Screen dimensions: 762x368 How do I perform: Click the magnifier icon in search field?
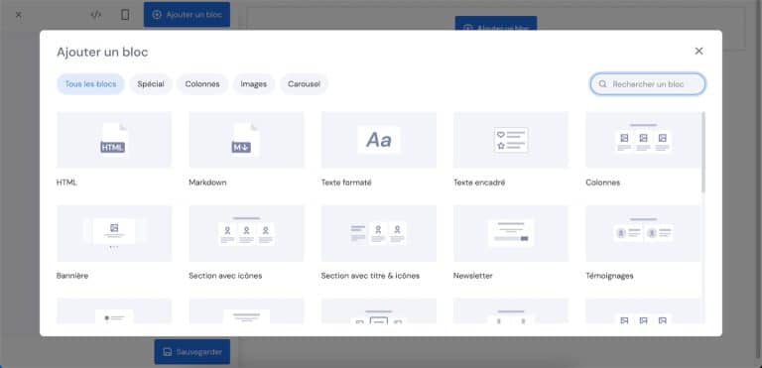[602, 84]
